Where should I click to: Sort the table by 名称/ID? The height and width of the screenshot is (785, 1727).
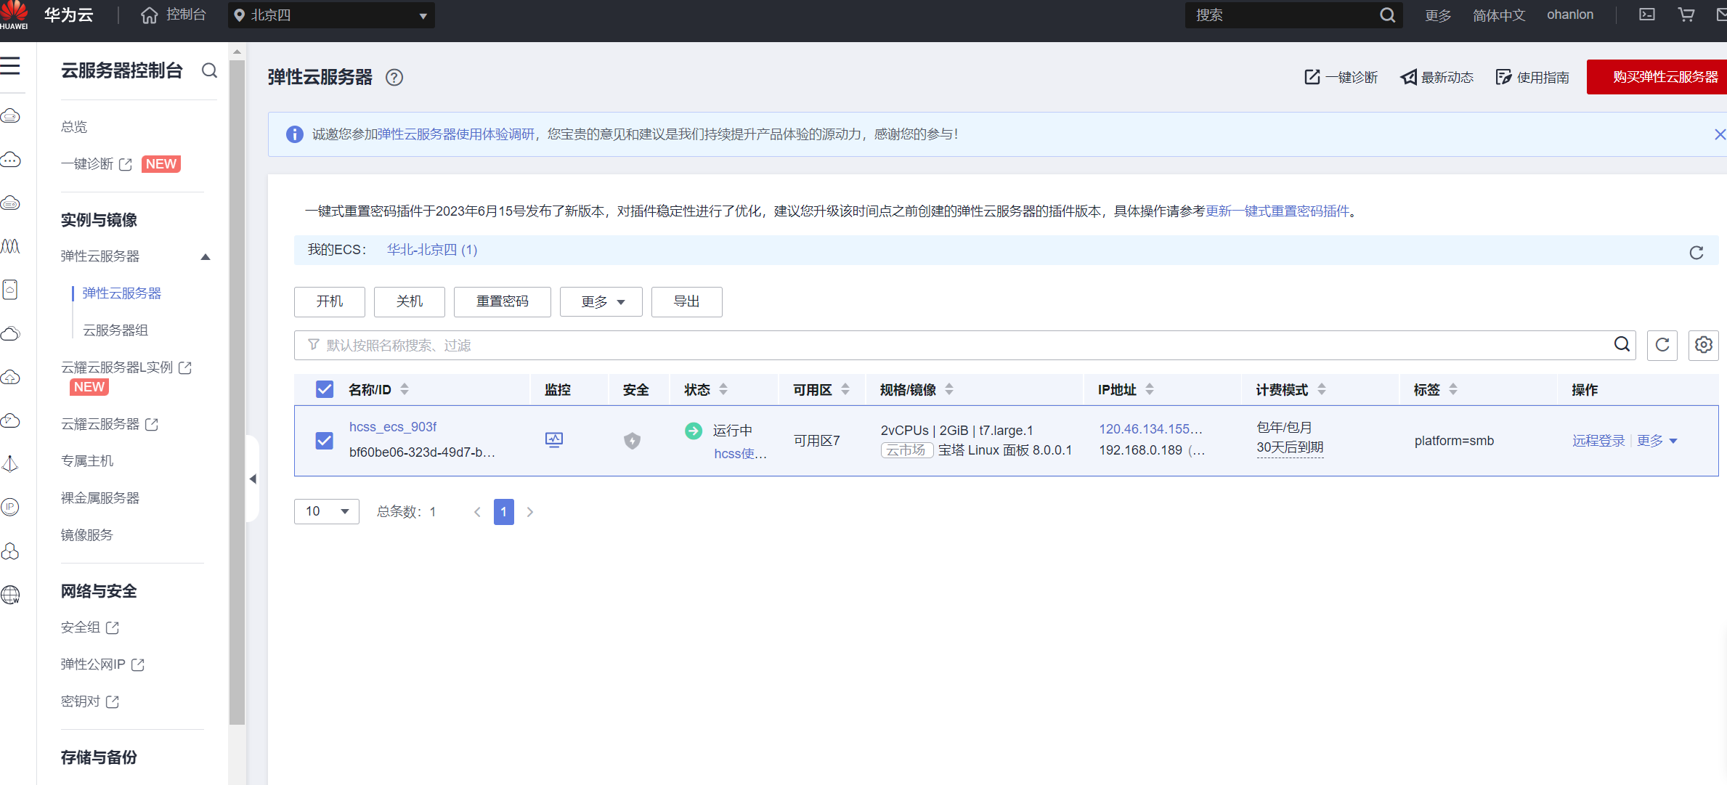point(405,389)
